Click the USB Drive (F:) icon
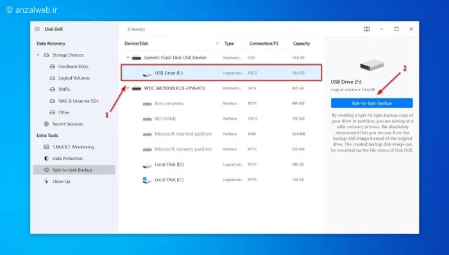Viewport: 449px width, 255px height. pyautogui.click(x=147, y=74)
